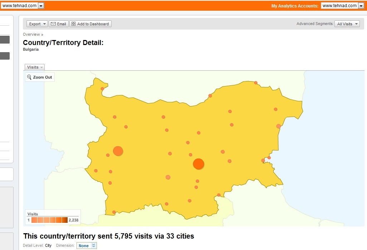Click the darkest swatch in the Visits legend
The height and width of the screenshot is (250, 367).
[65, 220]
